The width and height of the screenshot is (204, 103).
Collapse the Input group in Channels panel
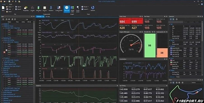(x=170, y=58)
